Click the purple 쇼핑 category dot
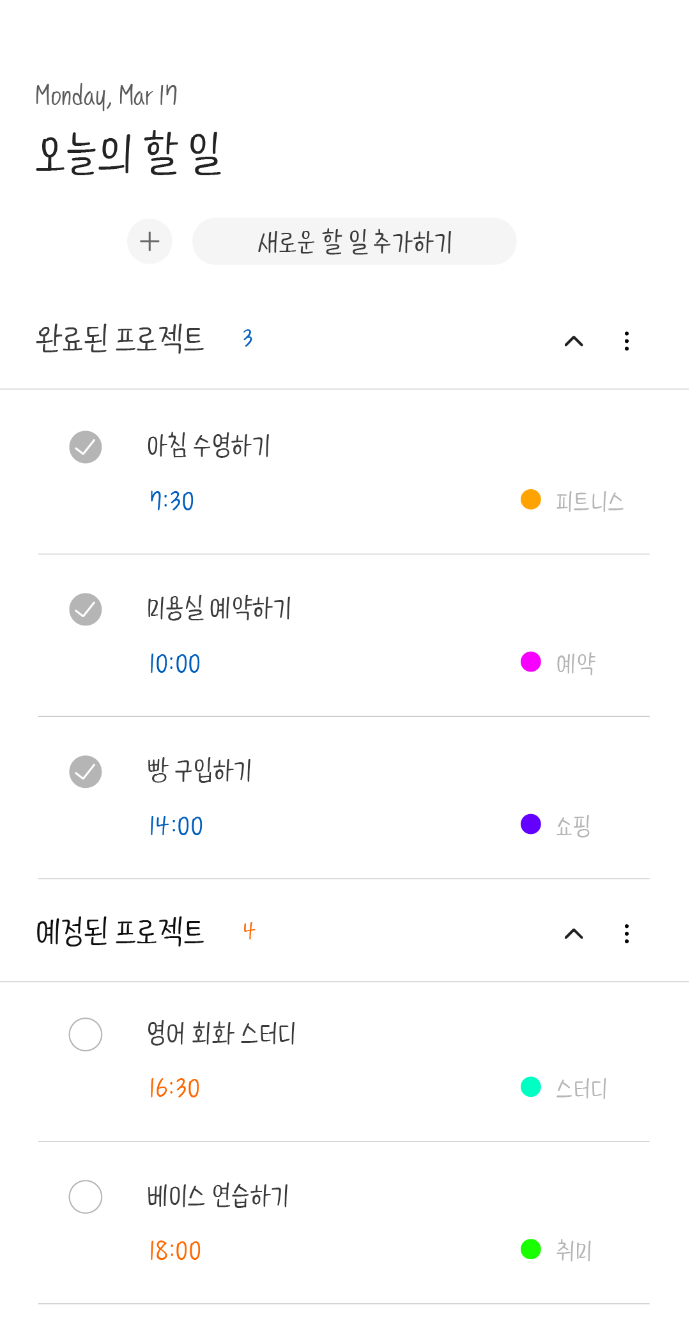 531,824
